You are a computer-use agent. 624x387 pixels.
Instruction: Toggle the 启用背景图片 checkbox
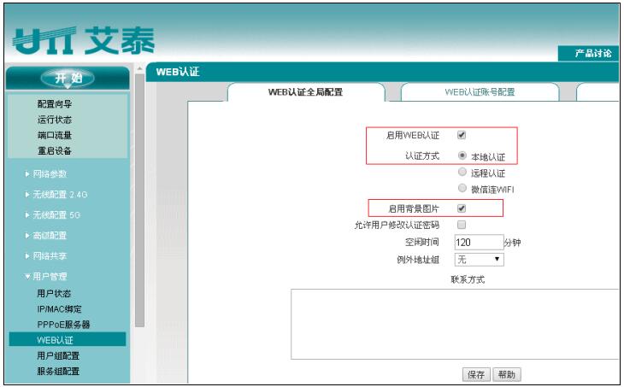click(x=462, y=208)
